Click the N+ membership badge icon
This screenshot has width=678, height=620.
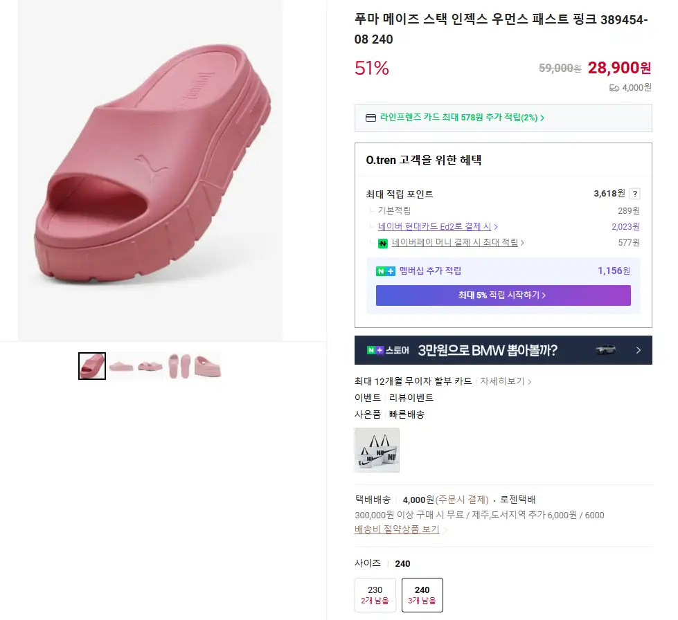[x=385, y=271]
